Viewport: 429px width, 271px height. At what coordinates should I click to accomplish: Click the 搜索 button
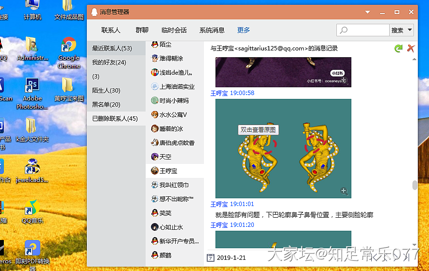(x=397, y=30)
